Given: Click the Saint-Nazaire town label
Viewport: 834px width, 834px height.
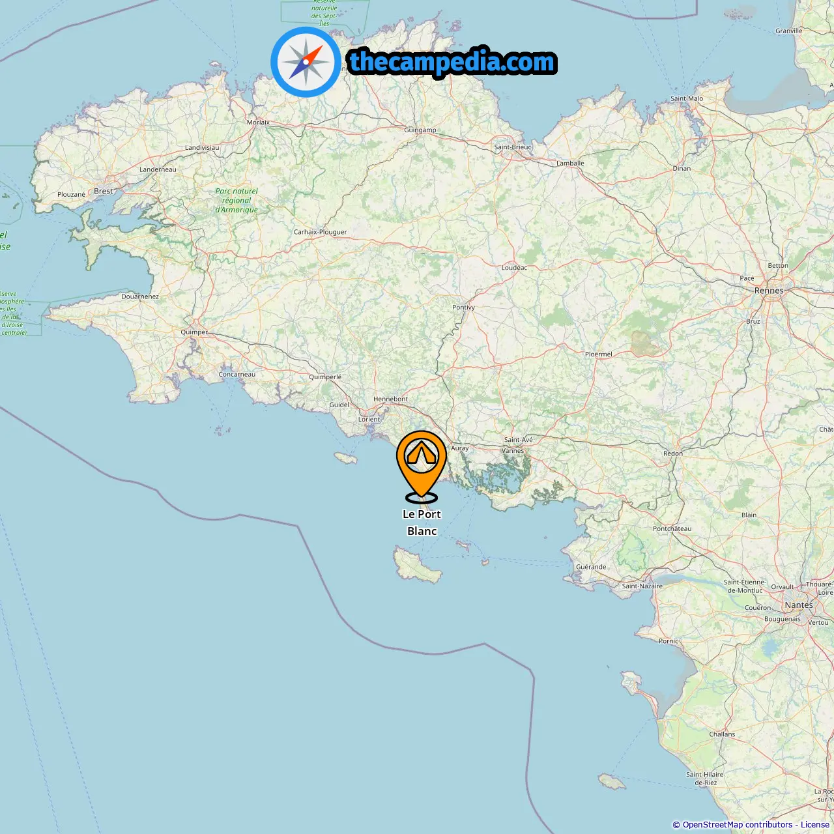Looking at the screenshot, I should (x=642, y=586).
